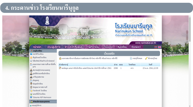Open the หน้าแรก menu item
Image resolution: width=193 pixels, height=107 pixels.
[x=37, y=47]
